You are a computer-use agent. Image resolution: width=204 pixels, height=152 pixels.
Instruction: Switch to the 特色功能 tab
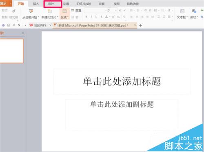point(133,4)
